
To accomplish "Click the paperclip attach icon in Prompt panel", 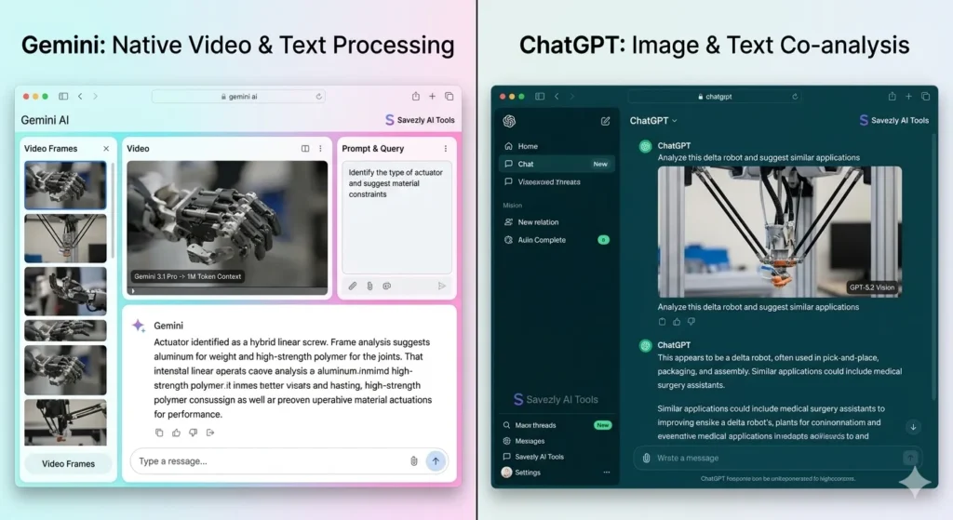I will pyautogui.click(x=369, y=286).
